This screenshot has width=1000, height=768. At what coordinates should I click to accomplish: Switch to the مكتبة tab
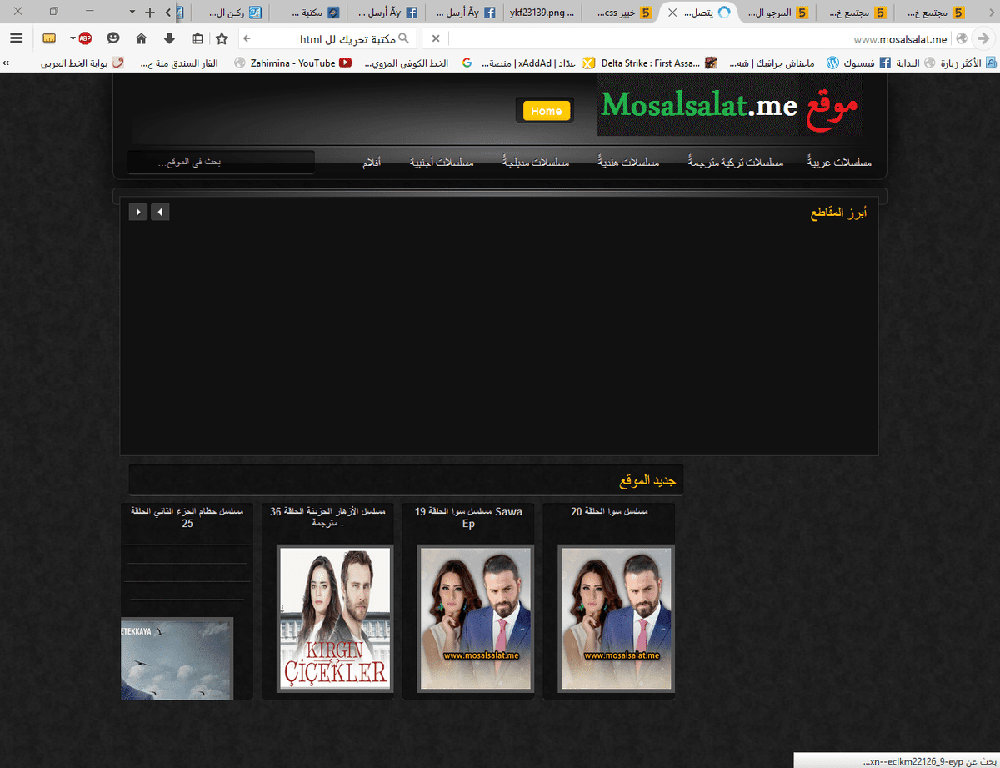coord(307,13)
